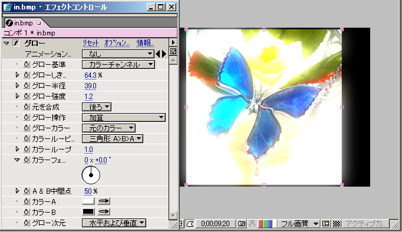Click the オプション link

pos(117,43)
